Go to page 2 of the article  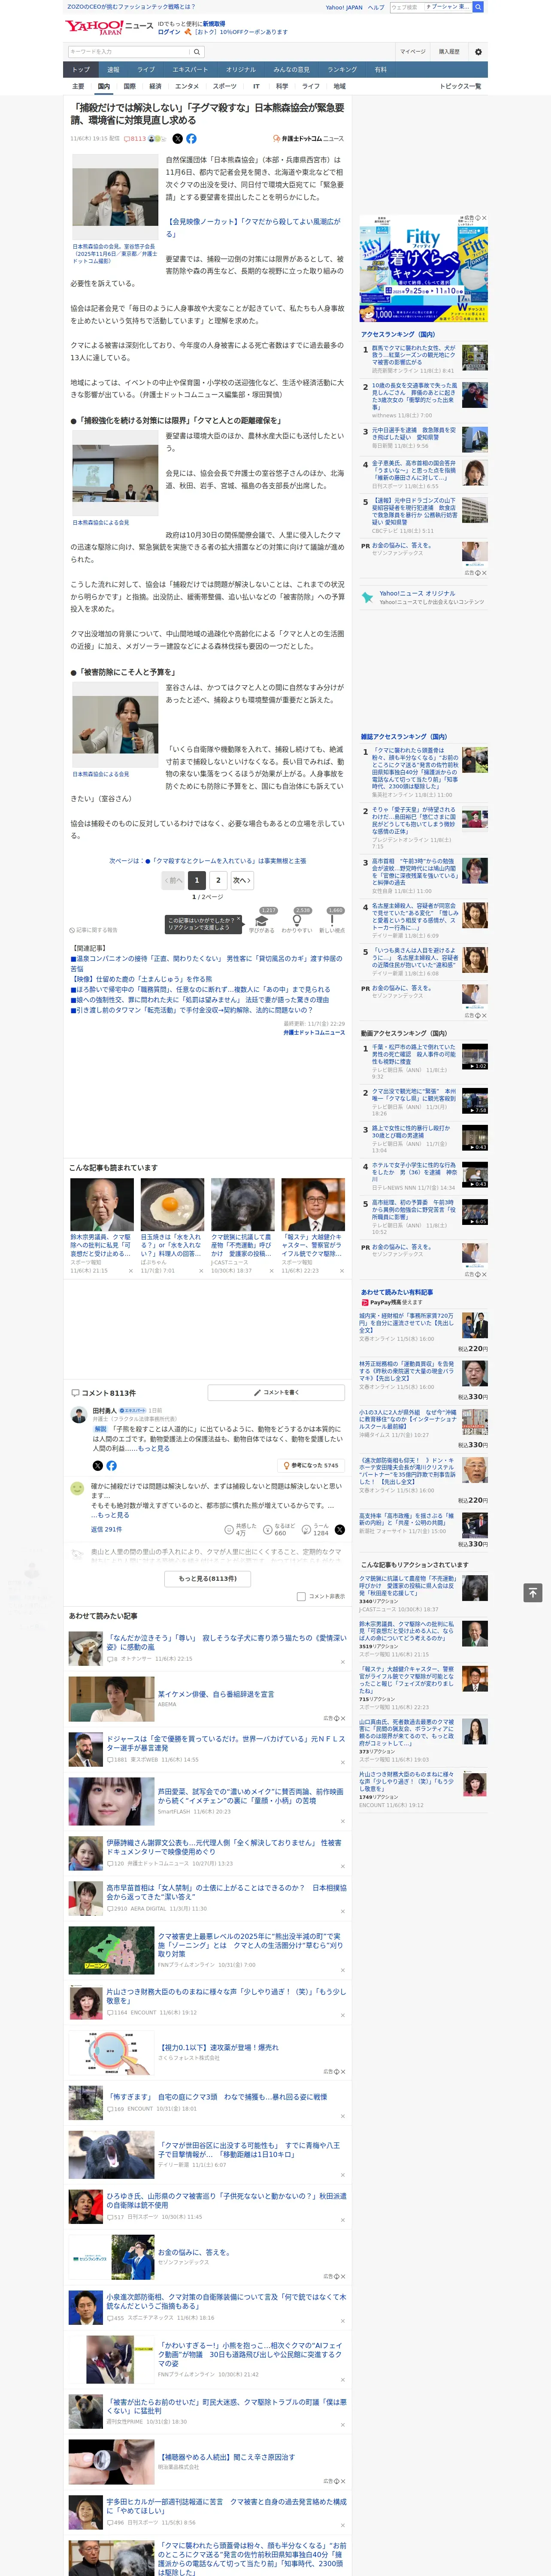(218, 880)
